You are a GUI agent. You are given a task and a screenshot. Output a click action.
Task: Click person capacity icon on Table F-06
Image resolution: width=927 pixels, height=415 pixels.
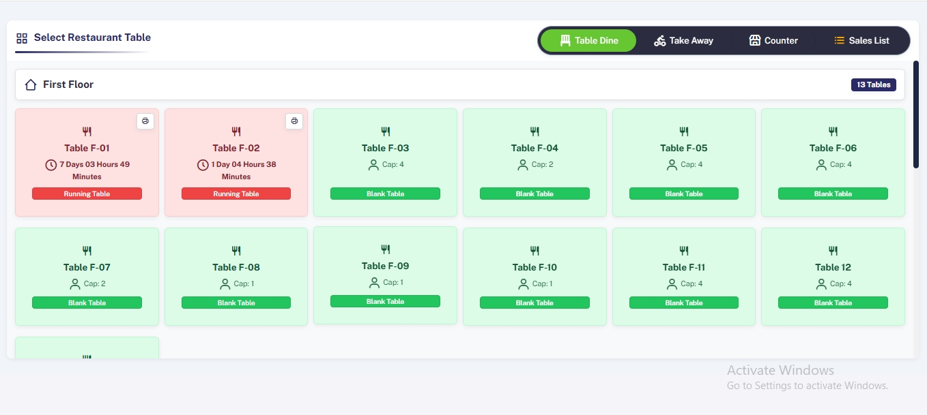821,165
